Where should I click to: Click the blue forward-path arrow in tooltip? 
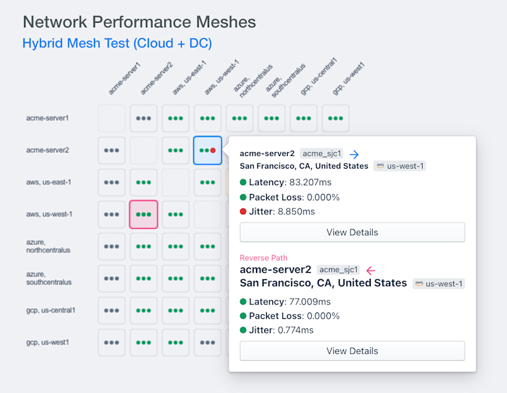(354, 154)
